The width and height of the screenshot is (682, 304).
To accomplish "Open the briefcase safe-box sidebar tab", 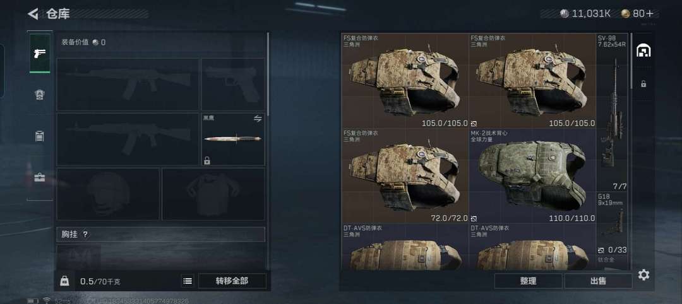I will click(40, 177).
